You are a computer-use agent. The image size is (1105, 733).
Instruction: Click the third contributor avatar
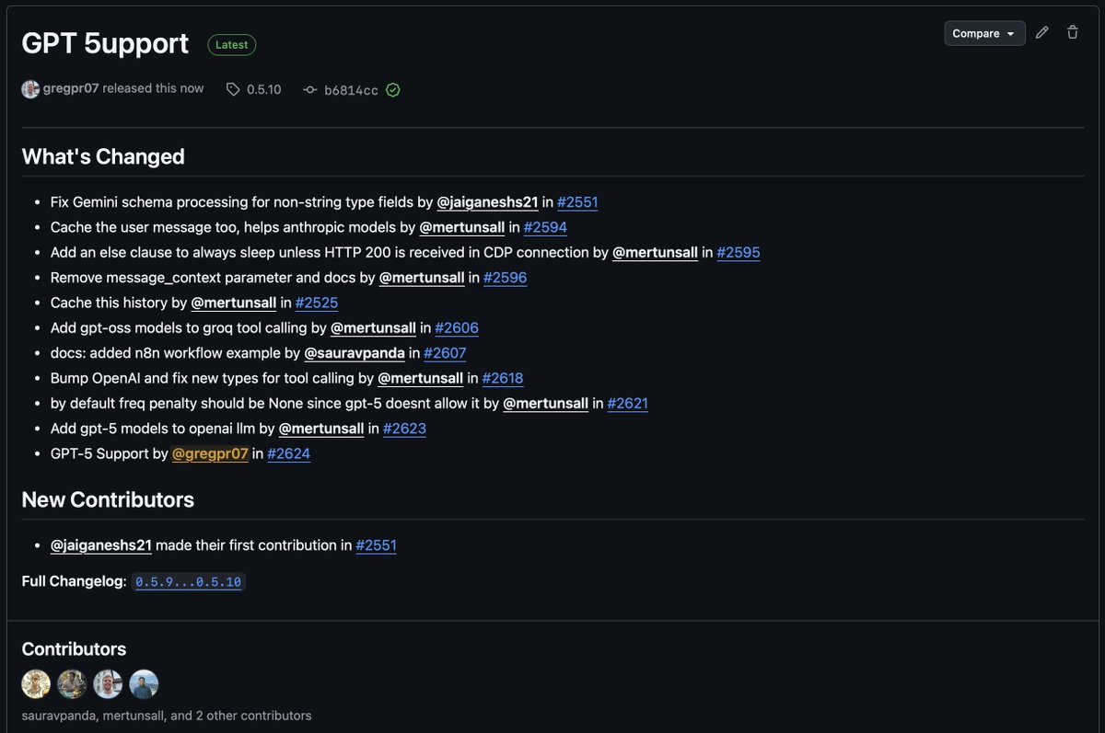108,684
